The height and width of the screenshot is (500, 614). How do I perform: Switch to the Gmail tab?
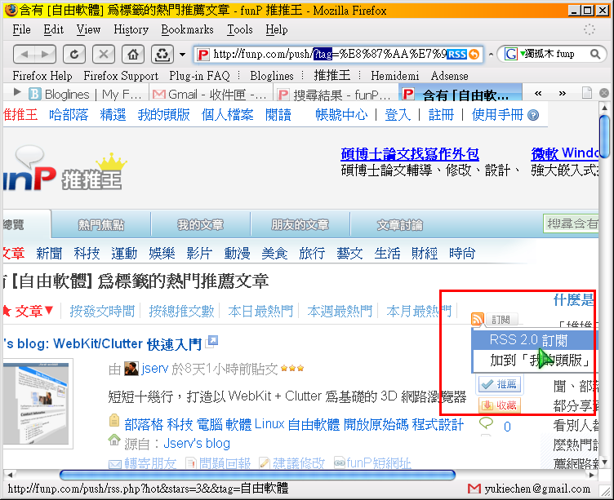click(210, 95)
